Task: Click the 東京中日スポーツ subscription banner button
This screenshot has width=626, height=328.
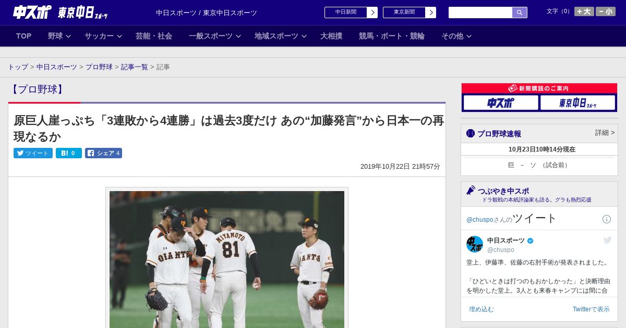Action: tap(577, 103)
